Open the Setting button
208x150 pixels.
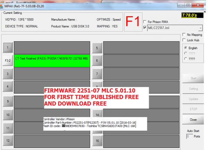click(x=193, y=89)
